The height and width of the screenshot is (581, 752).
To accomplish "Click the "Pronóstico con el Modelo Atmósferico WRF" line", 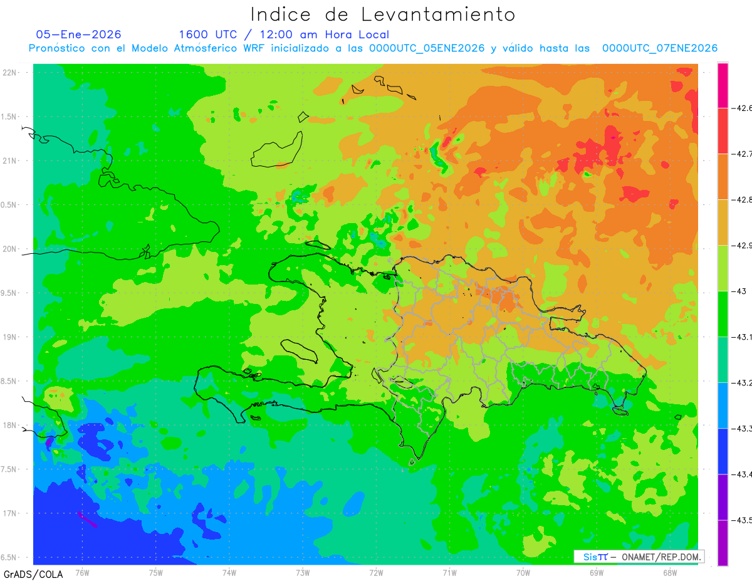I will click(373, 48).
